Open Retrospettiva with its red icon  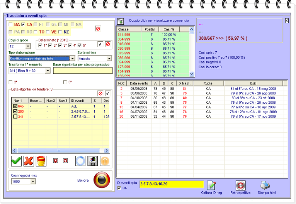[240, 185]
